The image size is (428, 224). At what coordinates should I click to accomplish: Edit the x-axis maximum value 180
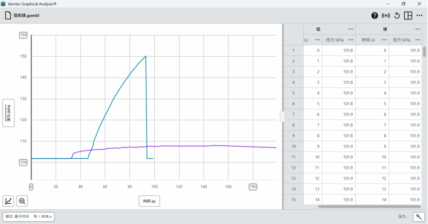point(253,187)
